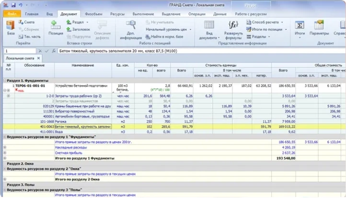Click the formula bar with Бетон тяжелый text
This screenshot has width=346, height=198.
click(202, 51)
